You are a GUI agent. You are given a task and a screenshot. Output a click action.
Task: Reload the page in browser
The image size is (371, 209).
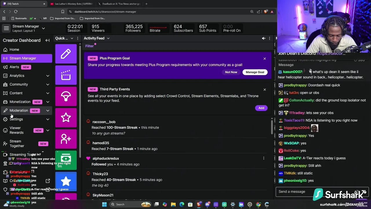(x=16, y=12)
